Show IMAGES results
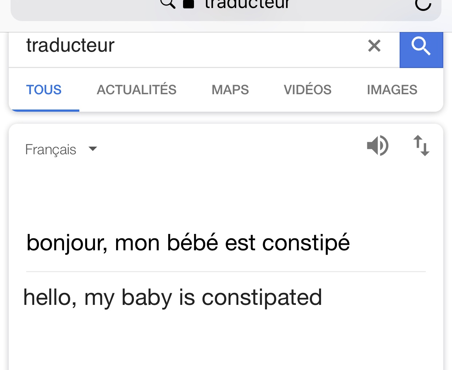The height and width of the screenshot is (370, 452). click(392, 90)
